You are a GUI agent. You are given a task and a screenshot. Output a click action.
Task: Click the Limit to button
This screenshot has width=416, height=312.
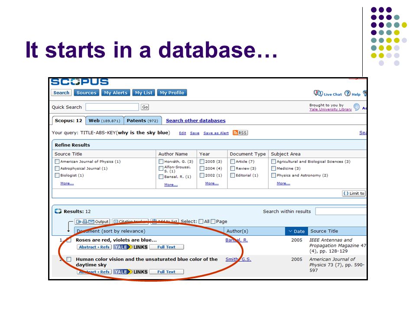coord(354,193)
